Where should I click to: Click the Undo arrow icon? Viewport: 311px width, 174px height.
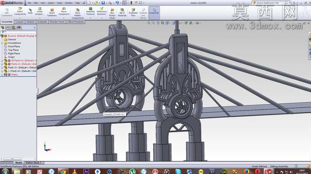point(117,3)
